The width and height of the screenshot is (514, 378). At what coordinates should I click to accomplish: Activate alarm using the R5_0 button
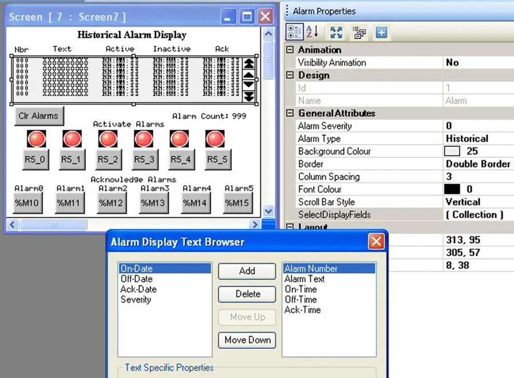[x=35, y=160]
